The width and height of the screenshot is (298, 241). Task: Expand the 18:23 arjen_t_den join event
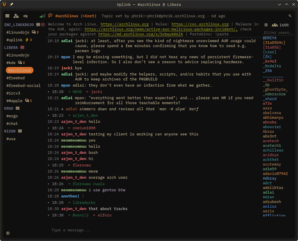[49, 116]
